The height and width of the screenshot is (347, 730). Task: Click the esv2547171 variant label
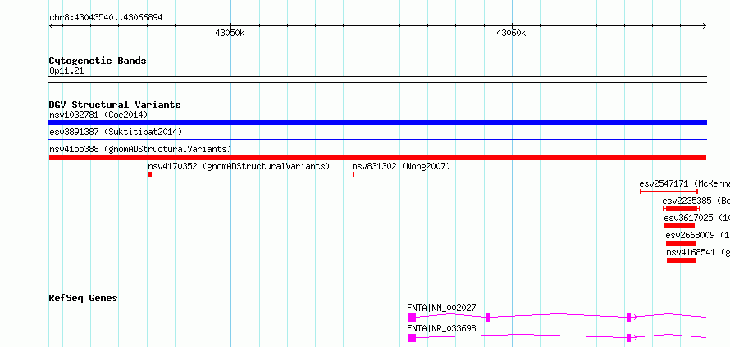(x=684, y=183)
